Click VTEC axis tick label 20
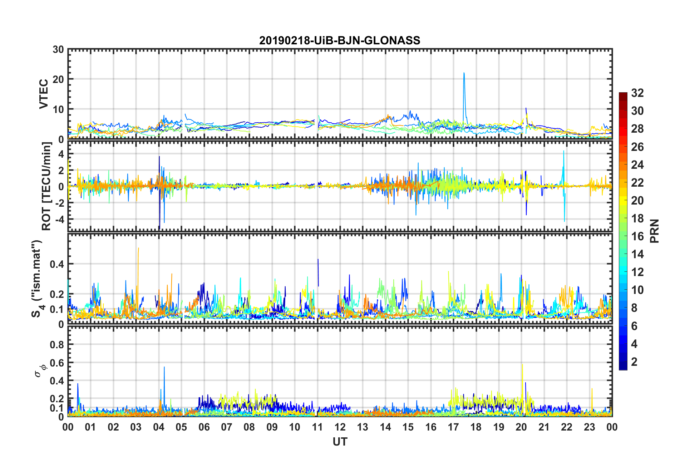The height and width of the screenshot is (462, 680). pos(58,79)
